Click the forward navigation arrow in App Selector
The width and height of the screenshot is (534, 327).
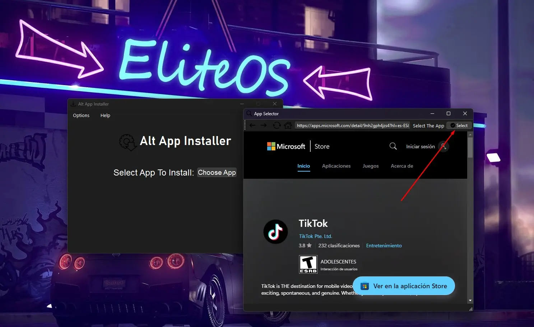click(264, 125)
